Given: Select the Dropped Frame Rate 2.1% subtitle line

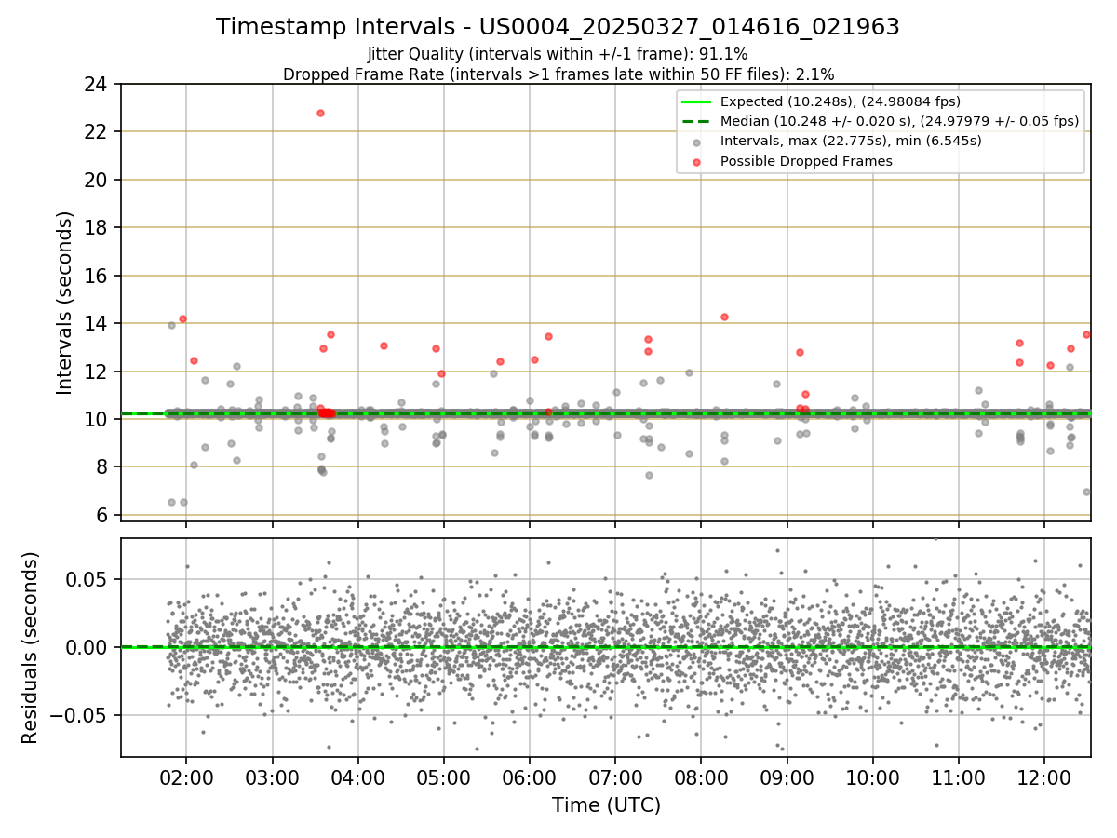Looking at the screenshot, I should click(558, 74).
